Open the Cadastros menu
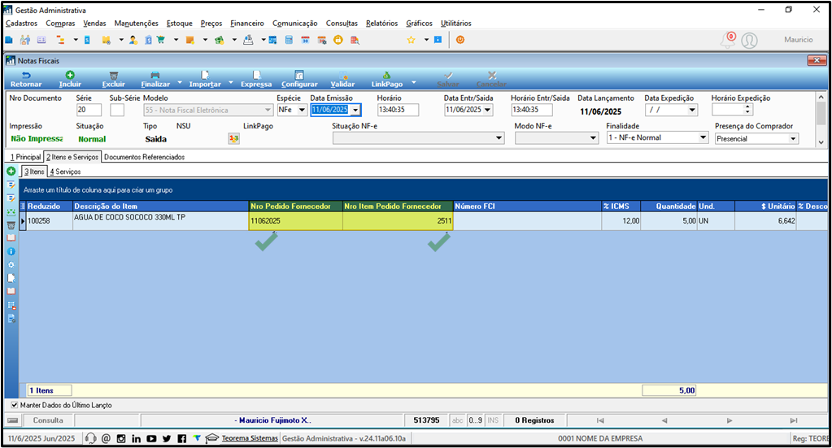832x448 pixels. pyautogui.click(x=22, y=24)
